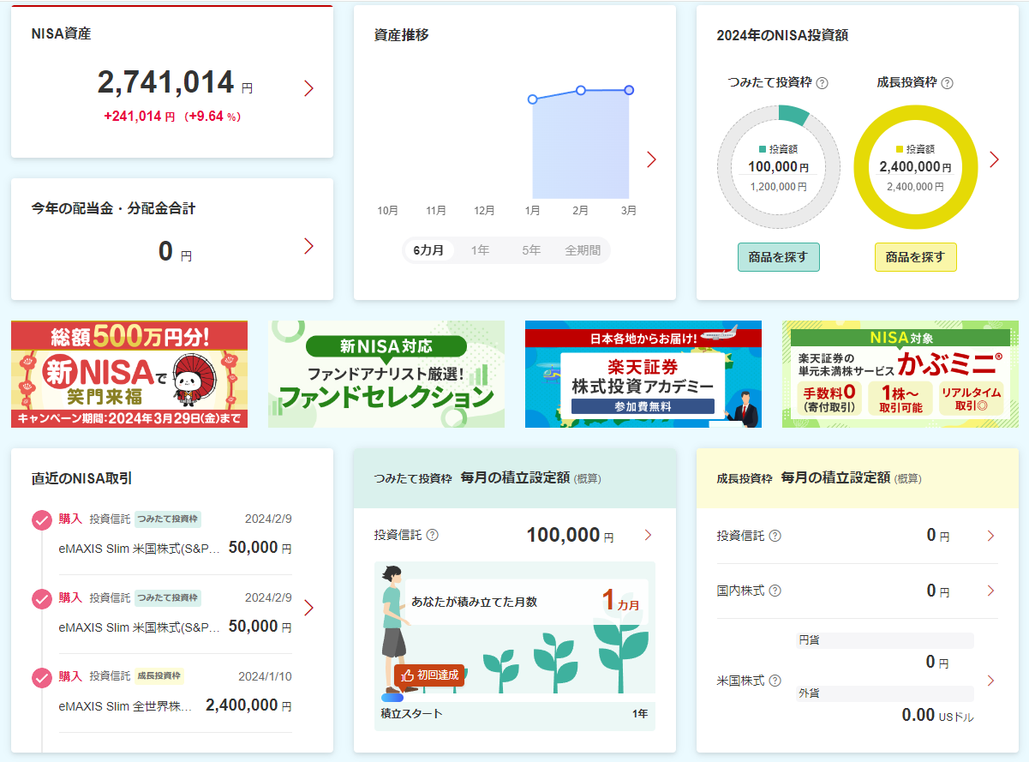This screenshot has height=762, width=1029.
Task: Click green 商品を探す button under つみたて投資枠
Action: pyautogui.click(x=778, y=257)
